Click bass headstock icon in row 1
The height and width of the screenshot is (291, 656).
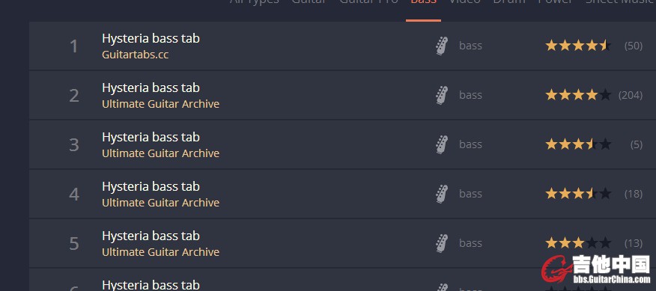[x=442, y=46]
